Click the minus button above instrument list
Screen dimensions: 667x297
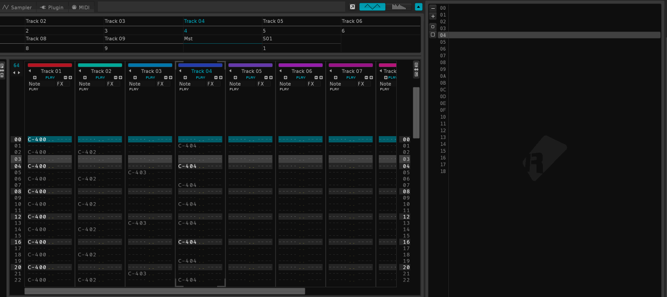[x=433, y=8]
